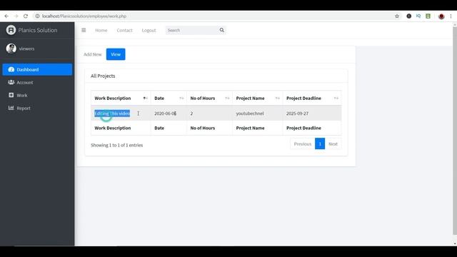Image resolution: width=457 pixels, height=257 pixels.
Task: Click the browser address bar URL
Action: coord(84,16)
